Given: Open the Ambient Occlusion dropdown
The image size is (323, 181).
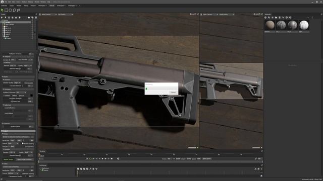Looking at the screenshot, I should pos(21,93).
